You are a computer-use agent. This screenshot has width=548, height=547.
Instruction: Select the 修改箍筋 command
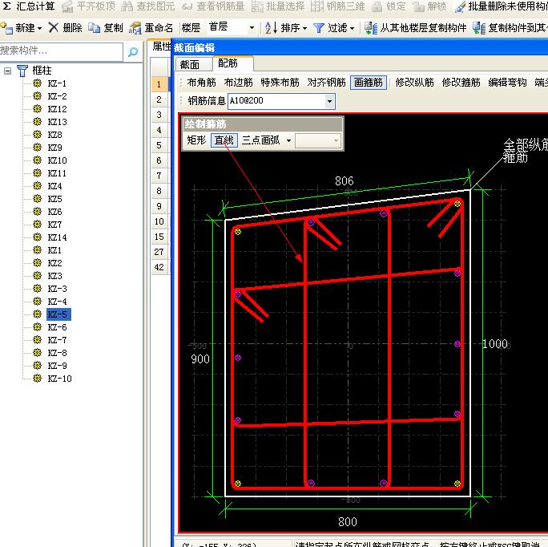(x=461, y=83)
